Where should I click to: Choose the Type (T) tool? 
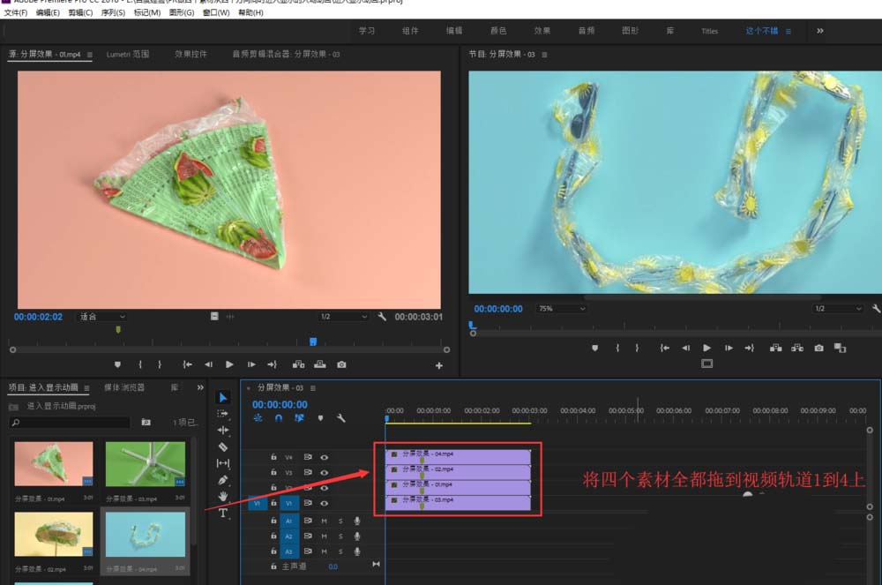point(223,513)
